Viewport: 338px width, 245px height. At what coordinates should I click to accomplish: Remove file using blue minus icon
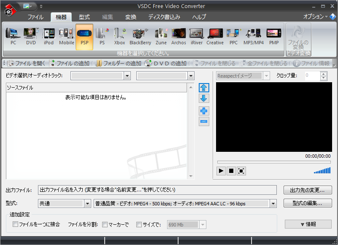click(x=204, y=121)
